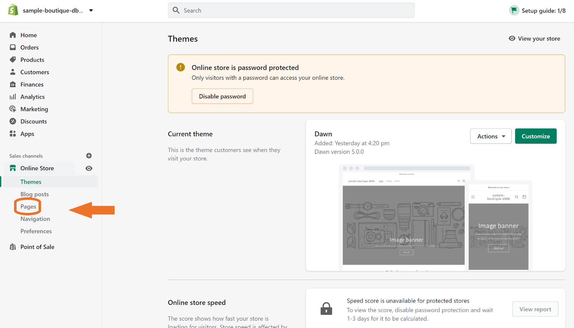The height and width of the screenshot is (328, 574).
Task: Click the Products tag icon
Action: [13, 60]
